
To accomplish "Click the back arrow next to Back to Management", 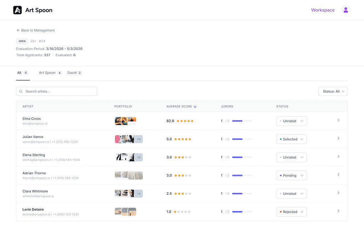I will [18, 30].
